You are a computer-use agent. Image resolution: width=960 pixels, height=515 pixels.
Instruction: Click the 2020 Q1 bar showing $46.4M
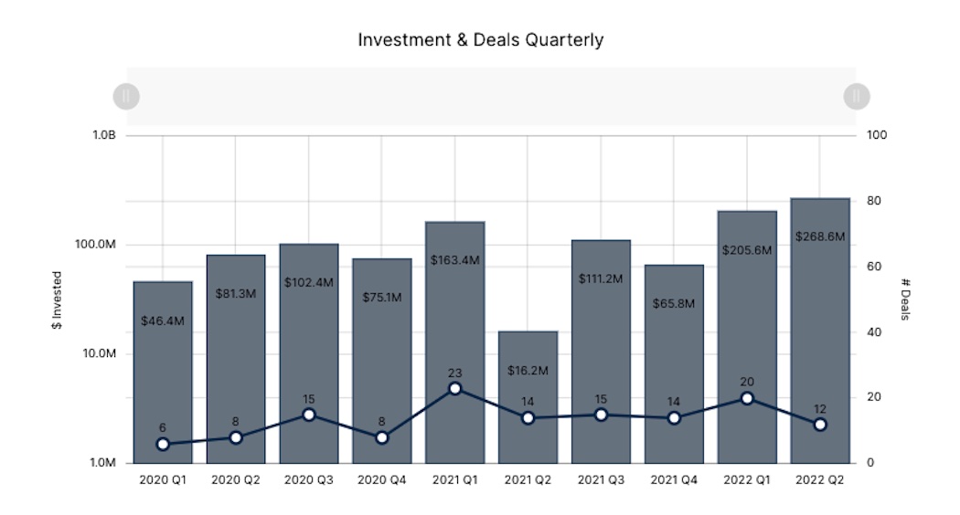(163, 356)
